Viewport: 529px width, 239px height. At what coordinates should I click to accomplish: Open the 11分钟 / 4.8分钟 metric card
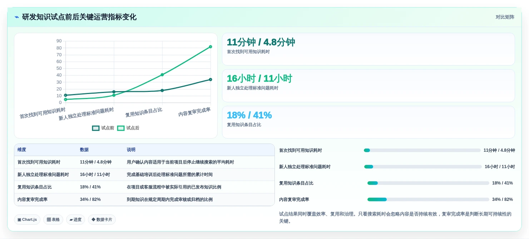[x=369, y=49]
